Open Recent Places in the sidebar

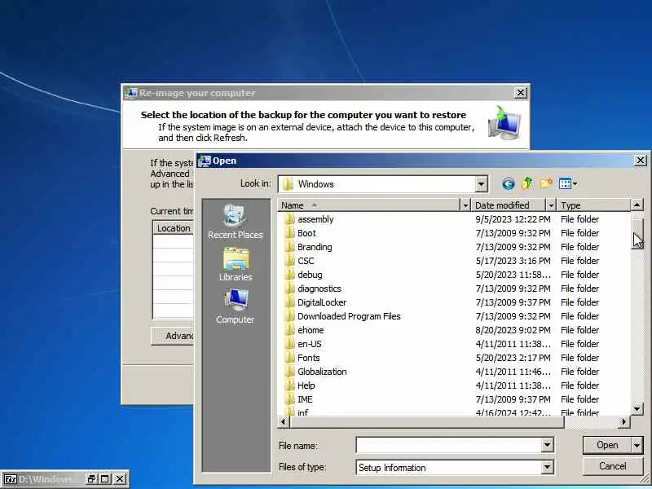(x=236, y=222)
